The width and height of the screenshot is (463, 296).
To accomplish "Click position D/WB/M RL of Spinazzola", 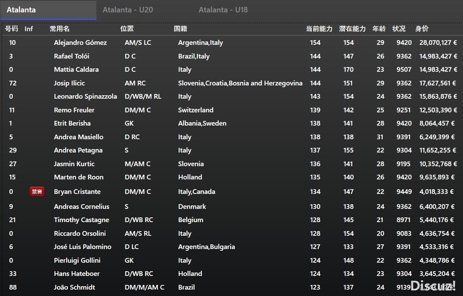I will click(143, 97).
